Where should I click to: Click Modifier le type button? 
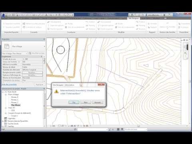[x=36, y=53]
